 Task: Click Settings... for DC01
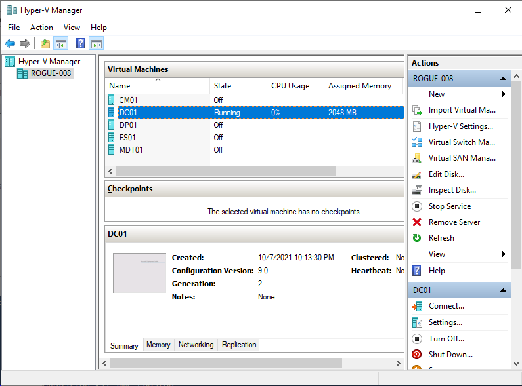pos(445,322)
